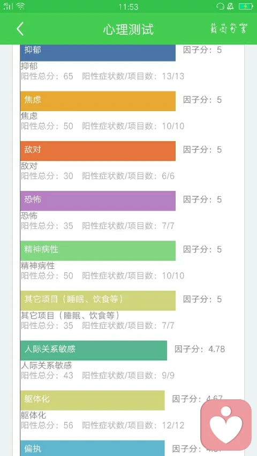
Task: Tap the 4.78 factor score for 人际关系敏感
Action: tap(216, 349)
